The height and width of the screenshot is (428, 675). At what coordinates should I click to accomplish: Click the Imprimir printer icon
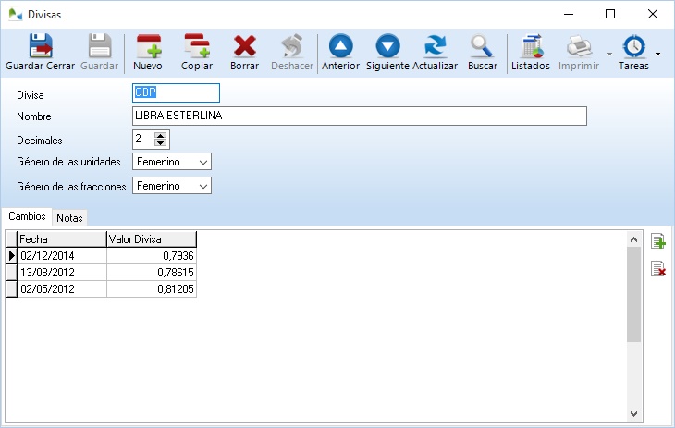(579, 45)
